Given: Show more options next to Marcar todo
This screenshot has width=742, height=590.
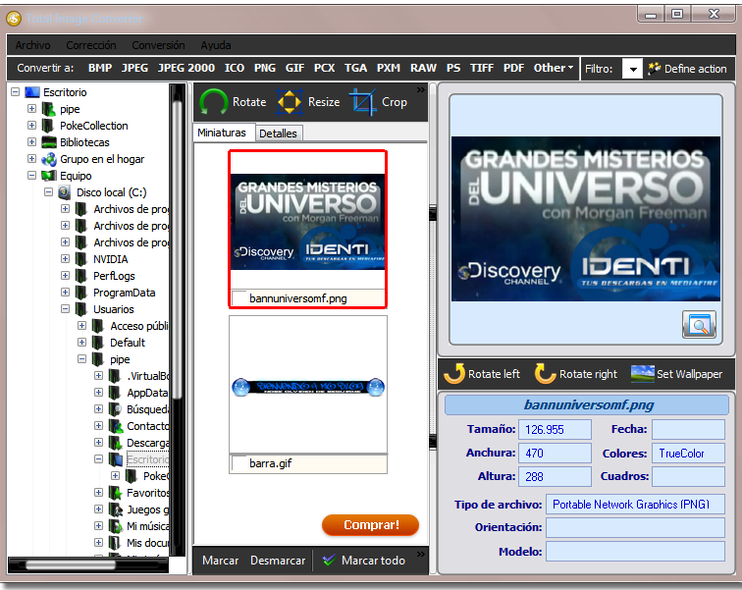Looking at the screenshot, I should [421, 554].
